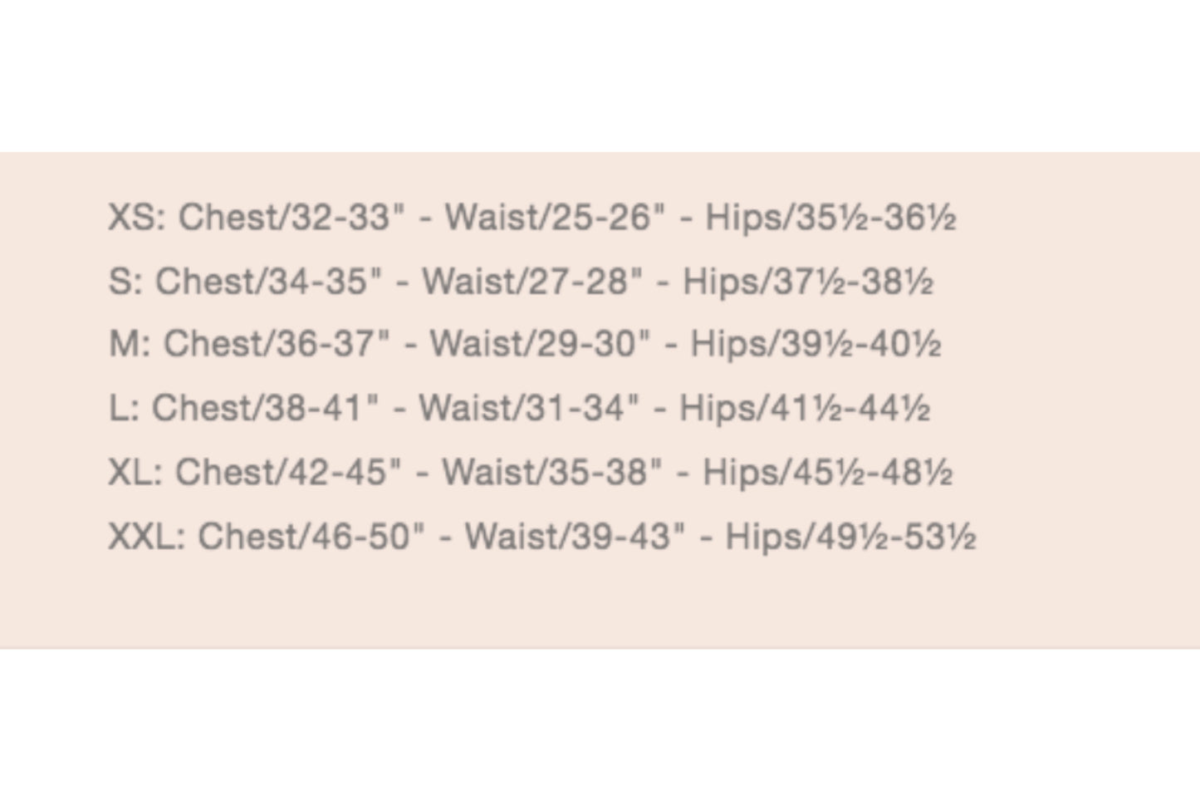
Task: Click the Hips/45½-48½ measurement
Action: tap(827, 473)
